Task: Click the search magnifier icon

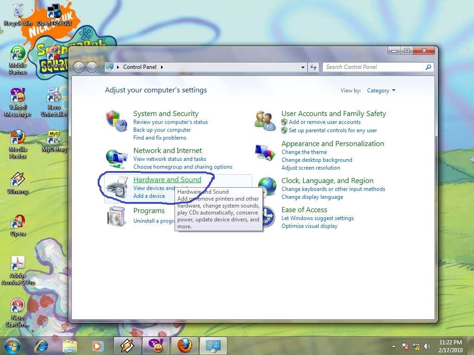Action: coord(428,67)
